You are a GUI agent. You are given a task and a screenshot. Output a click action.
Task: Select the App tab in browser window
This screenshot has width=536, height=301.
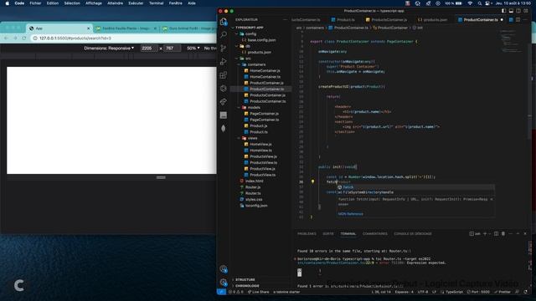coord(59,28)
